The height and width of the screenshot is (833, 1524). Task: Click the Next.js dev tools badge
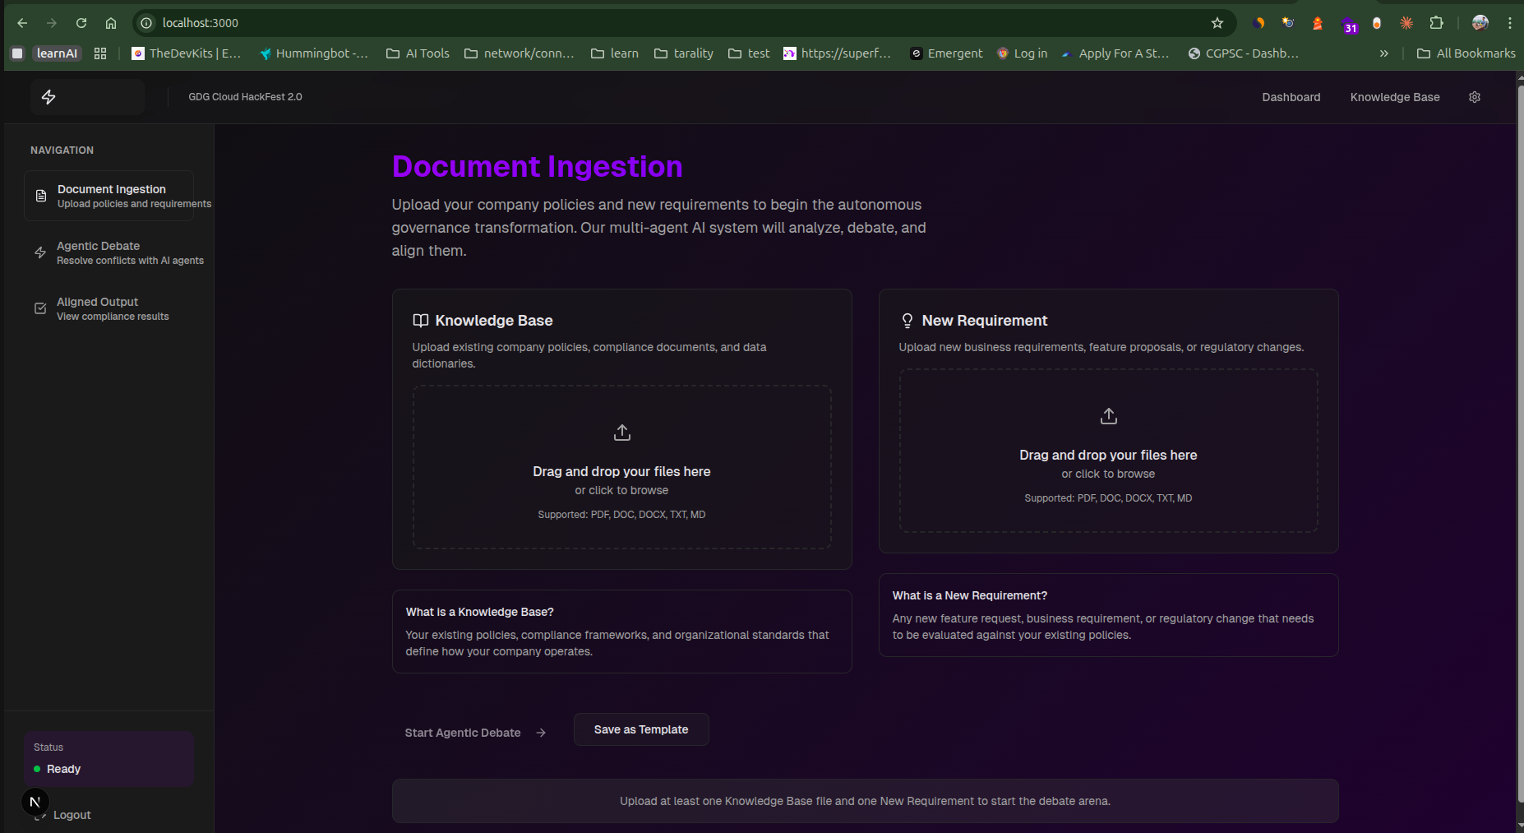(x=35, y=802)
